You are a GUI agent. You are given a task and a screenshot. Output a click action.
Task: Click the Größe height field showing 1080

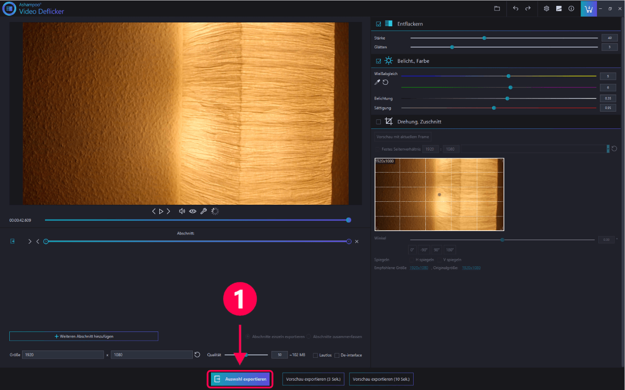152,355
